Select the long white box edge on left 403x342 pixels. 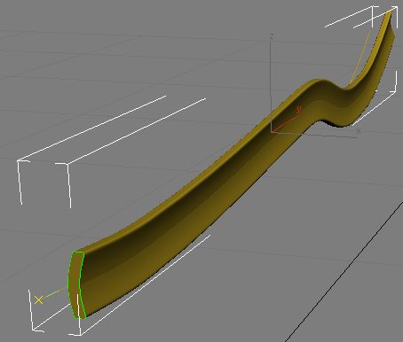[91, 128]
